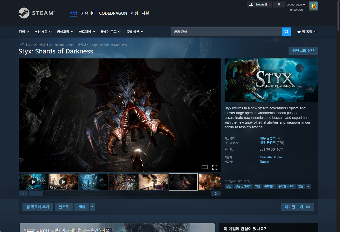Open the Cyanide Studio developer link

(x=271, y=157)
